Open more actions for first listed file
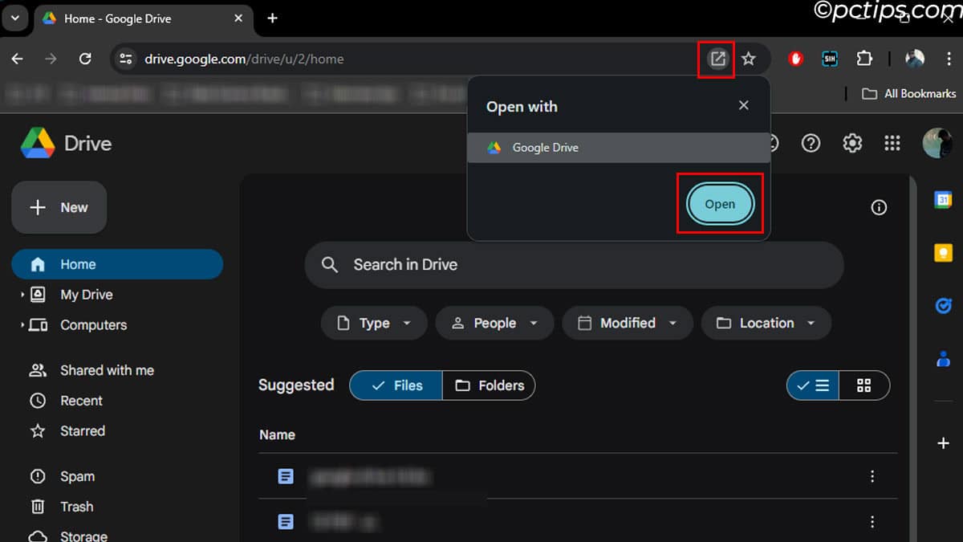The image size is (963, 542). point(872,477)
